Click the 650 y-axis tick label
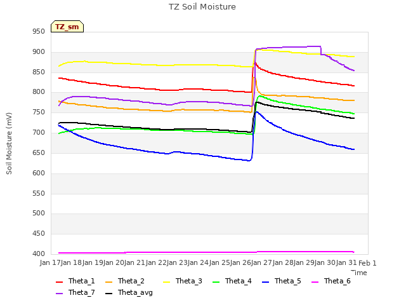The height and width of the screenshot is (305, 406). [39, 152]
